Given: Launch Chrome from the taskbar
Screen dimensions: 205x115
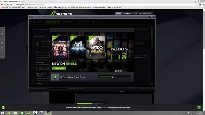Looking at the screenshot, I should (x=9, y=113).
